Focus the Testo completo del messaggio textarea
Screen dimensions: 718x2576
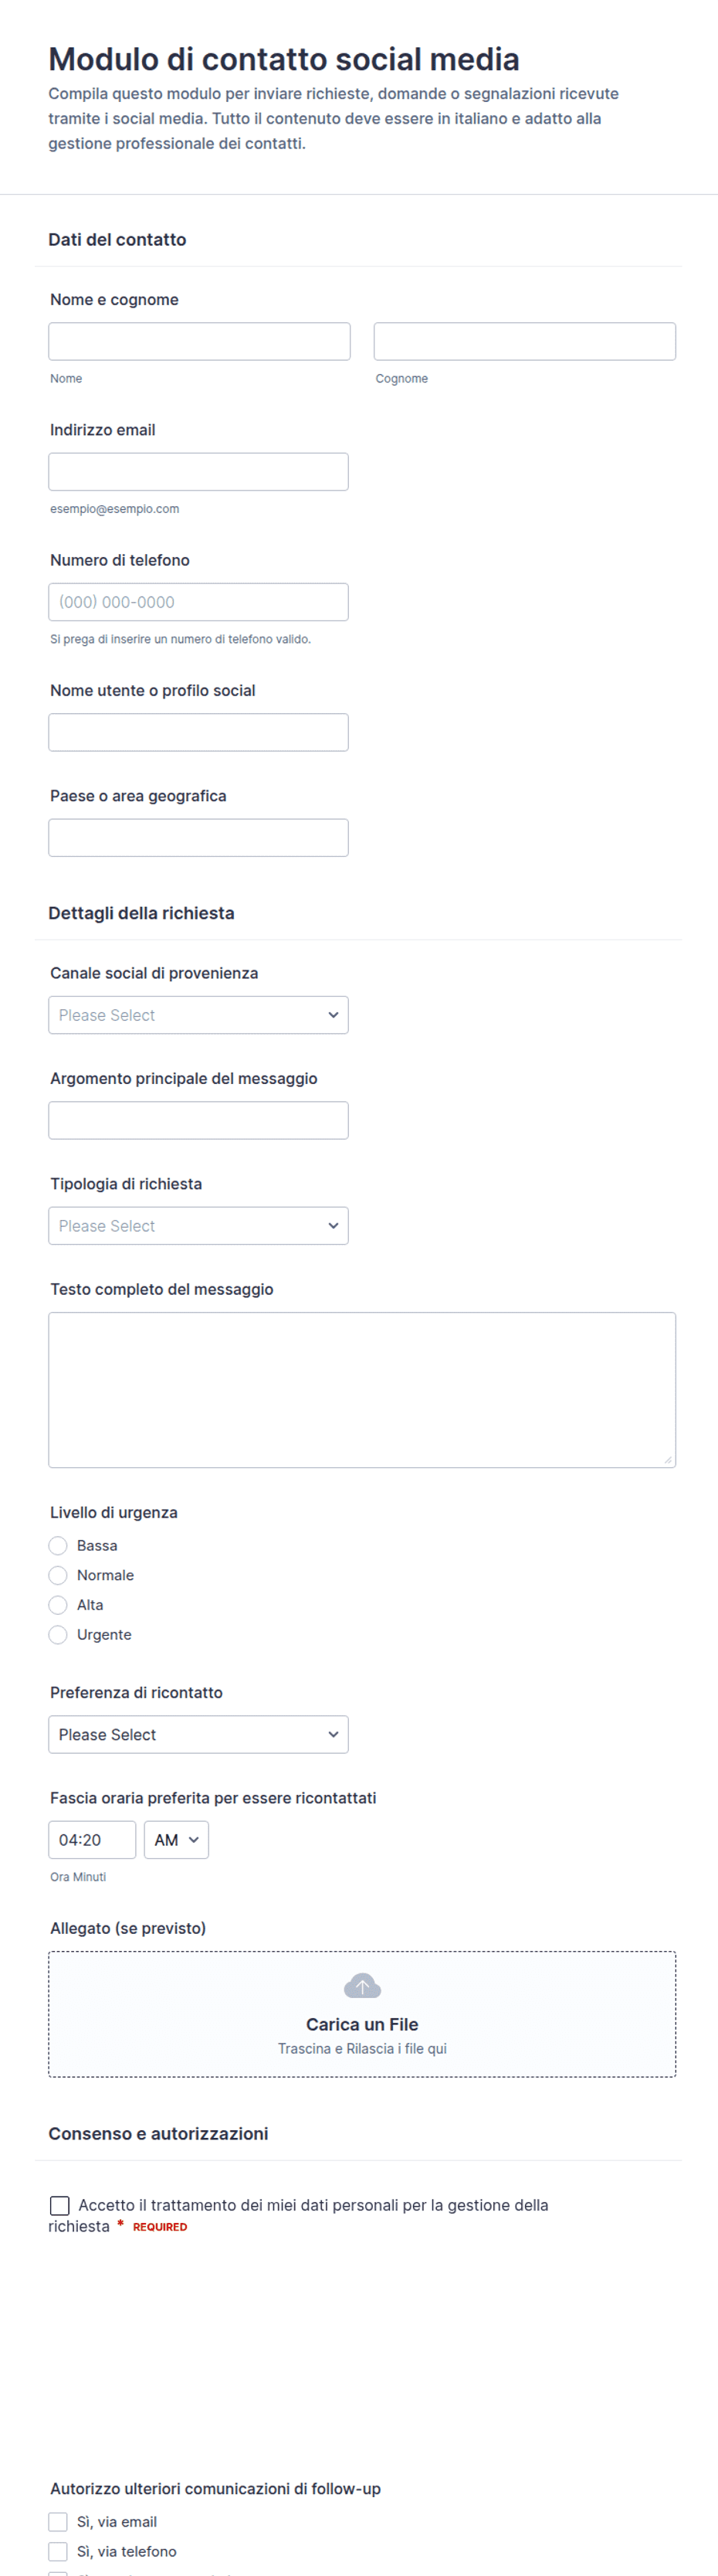(363, 1390)
